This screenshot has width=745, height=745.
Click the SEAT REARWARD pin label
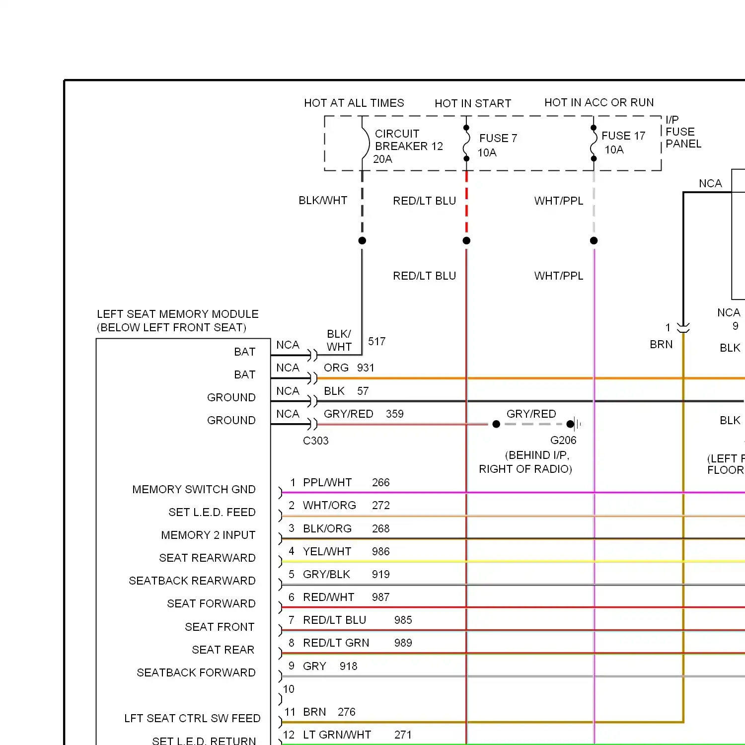207,558
